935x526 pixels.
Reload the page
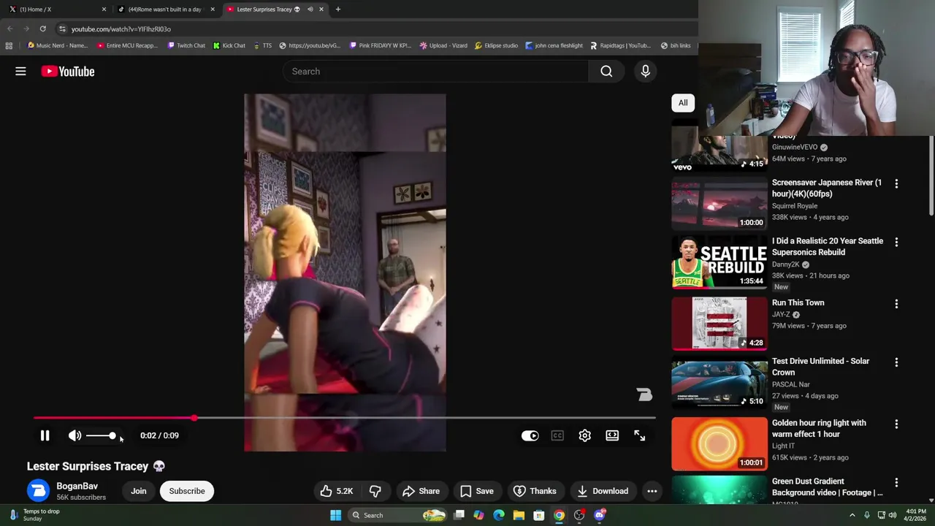42,28
